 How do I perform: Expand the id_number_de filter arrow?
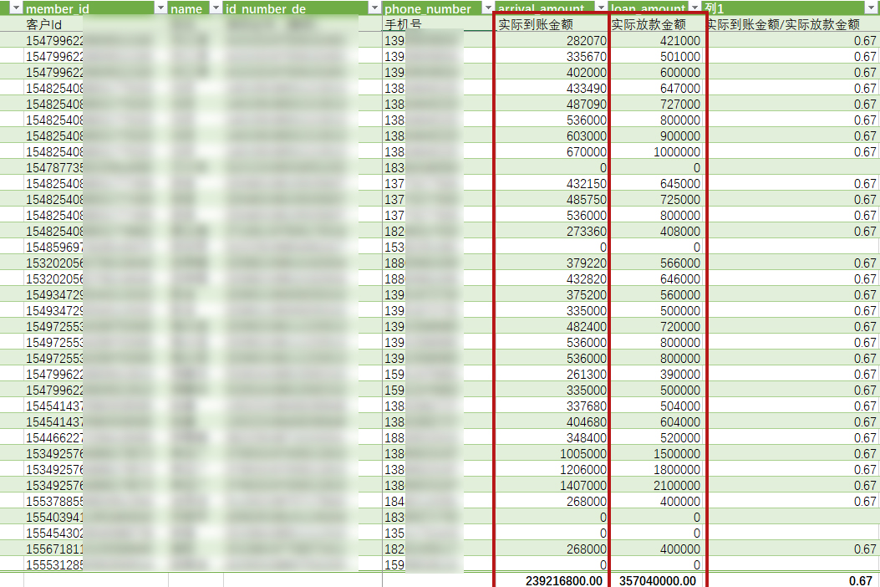click(374, 8)
